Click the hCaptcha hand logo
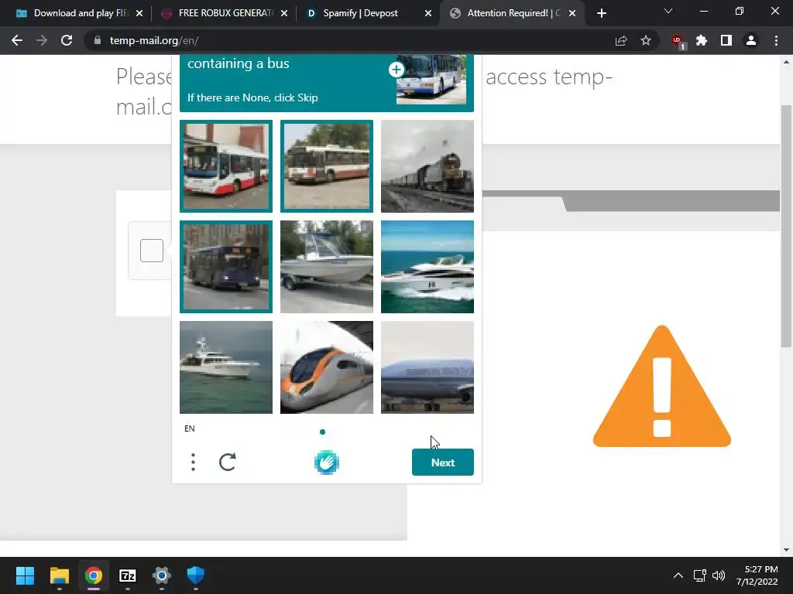Viewport: 793px width, 594px height. (x=327, y=463)
